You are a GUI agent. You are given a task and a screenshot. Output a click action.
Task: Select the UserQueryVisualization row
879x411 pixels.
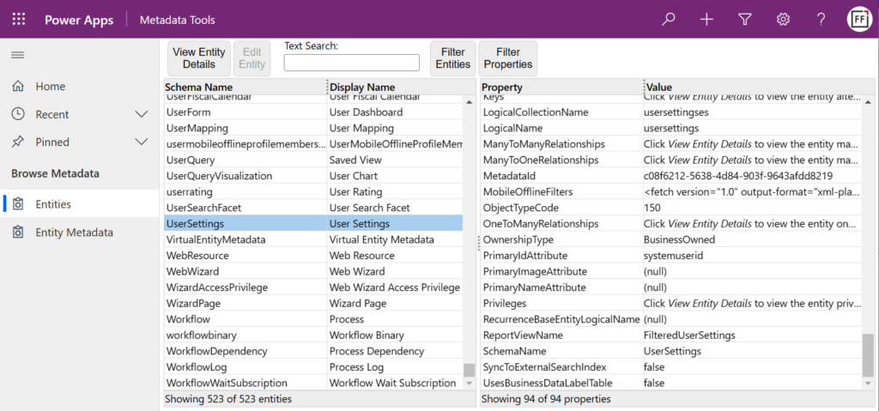pos(313,176)
